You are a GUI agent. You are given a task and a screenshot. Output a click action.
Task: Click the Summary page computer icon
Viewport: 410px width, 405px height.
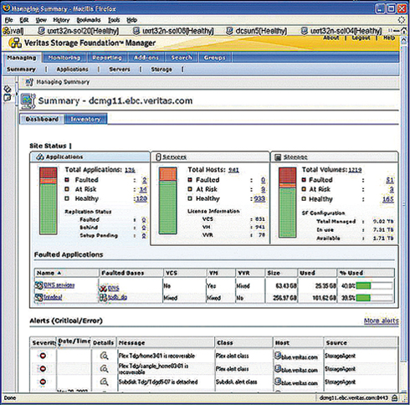[x=28, y=101]
